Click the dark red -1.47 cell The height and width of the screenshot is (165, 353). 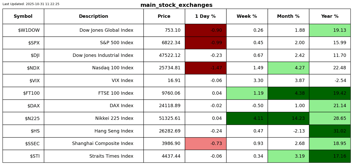coord(205,68)
